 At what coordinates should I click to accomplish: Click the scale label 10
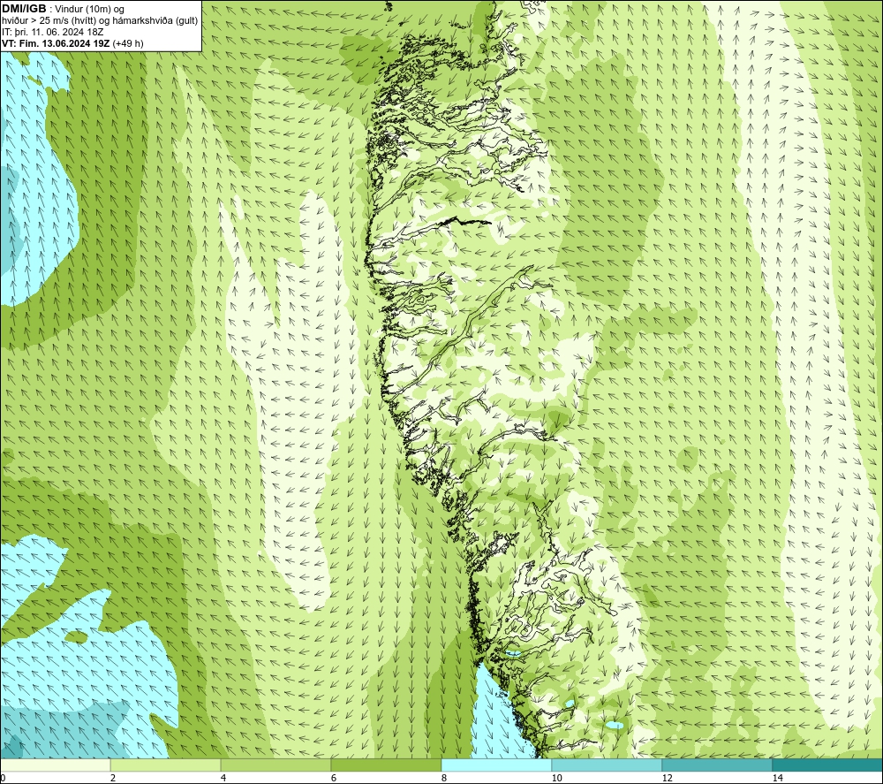(557, 779)
